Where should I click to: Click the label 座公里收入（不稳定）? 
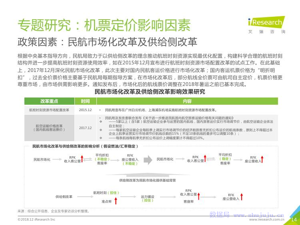click(130, 161)
